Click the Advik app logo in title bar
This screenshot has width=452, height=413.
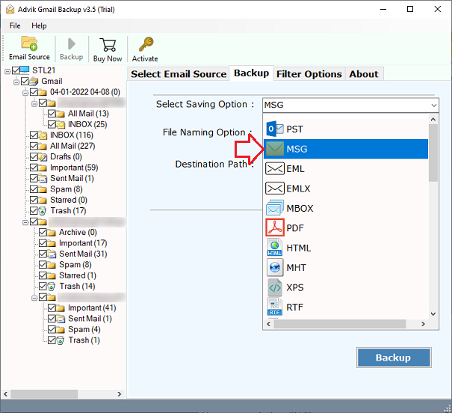(10, 9)
